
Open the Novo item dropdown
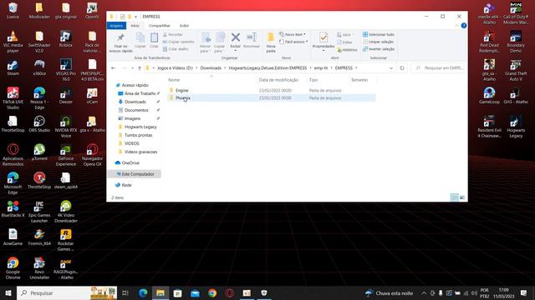(293, 35)
